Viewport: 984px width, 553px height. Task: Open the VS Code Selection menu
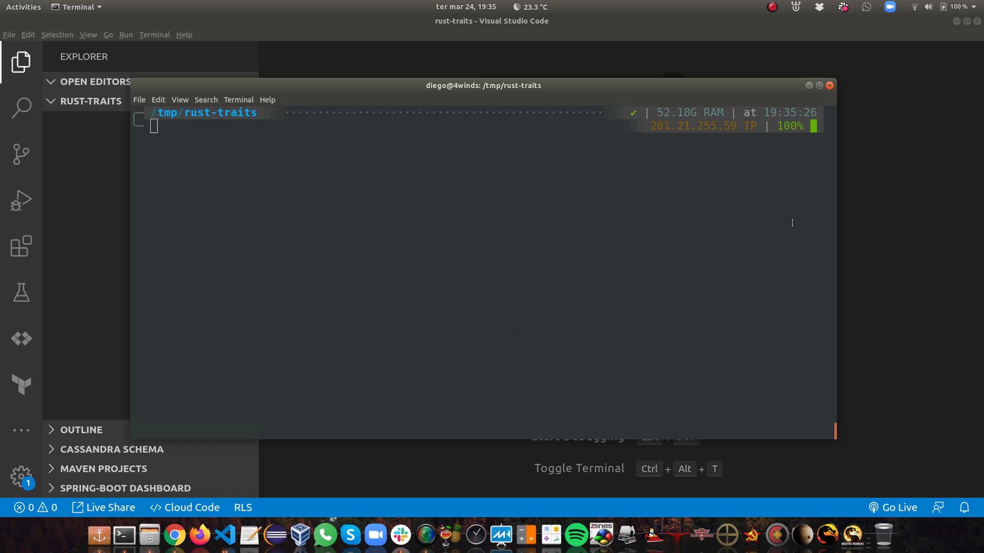click(x=57, y=35)
